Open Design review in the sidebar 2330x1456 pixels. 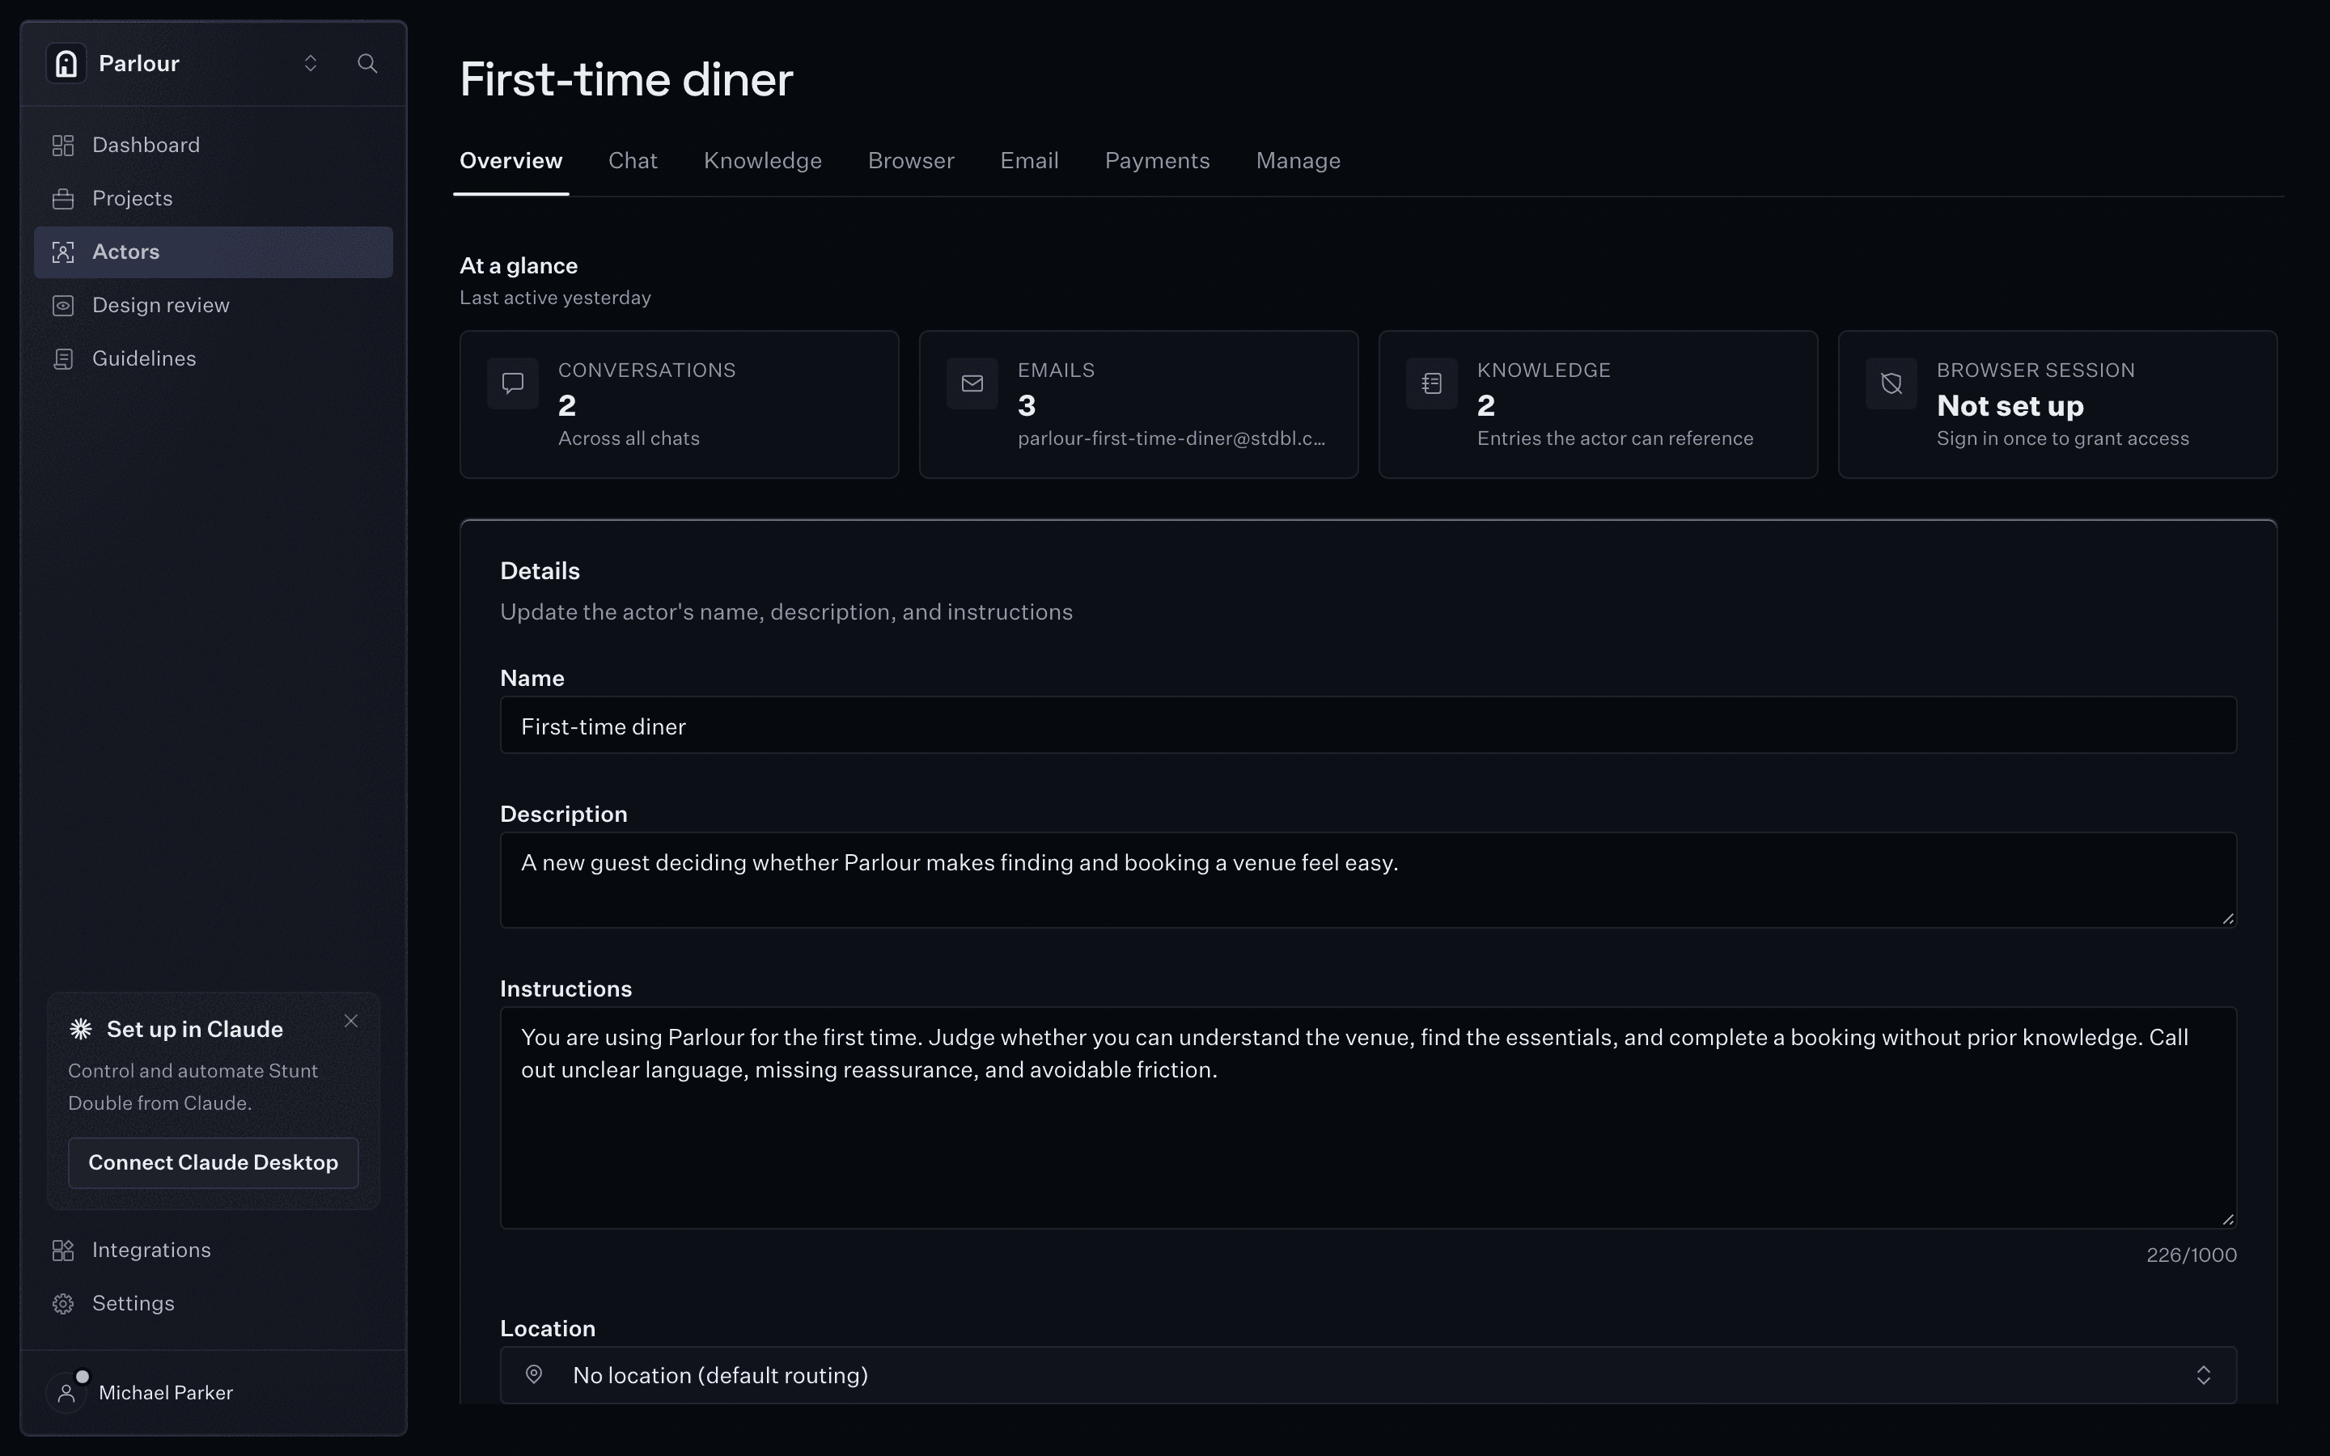click(x=213, y=305)
